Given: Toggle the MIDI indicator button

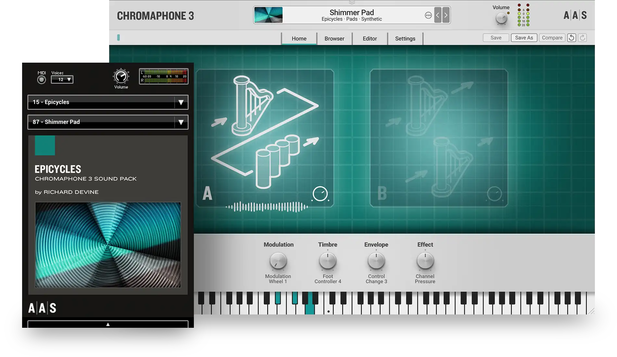Looking at the screenshot, I should tap(42, 80).
